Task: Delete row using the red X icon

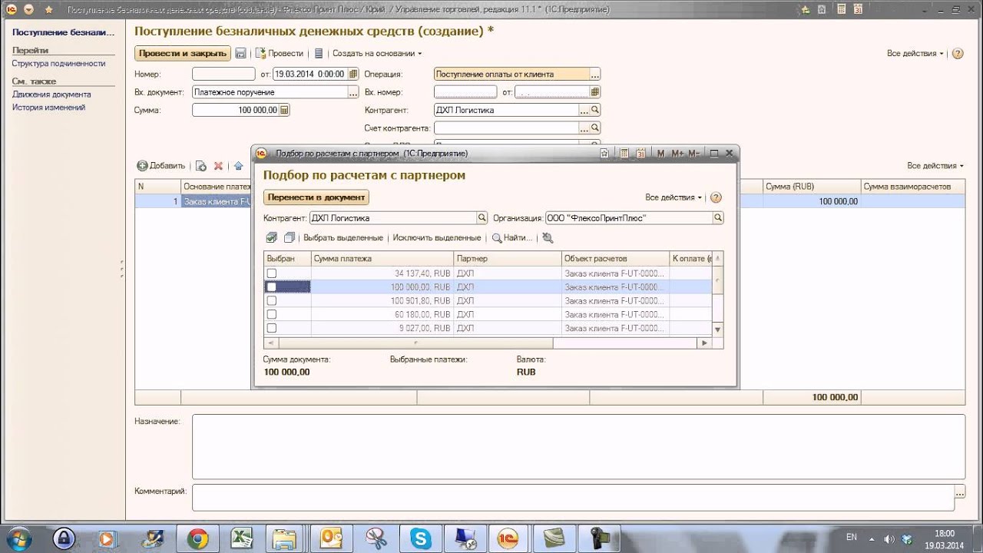Action: point(218,166)
